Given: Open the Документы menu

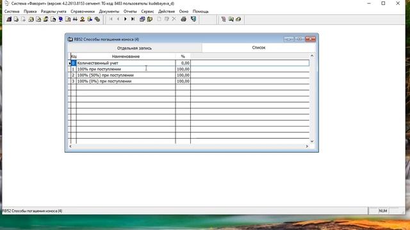Looking at the screenshot, I should click(109, 11).
